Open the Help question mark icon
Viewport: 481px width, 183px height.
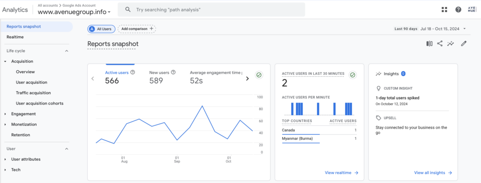click(458, 9)
